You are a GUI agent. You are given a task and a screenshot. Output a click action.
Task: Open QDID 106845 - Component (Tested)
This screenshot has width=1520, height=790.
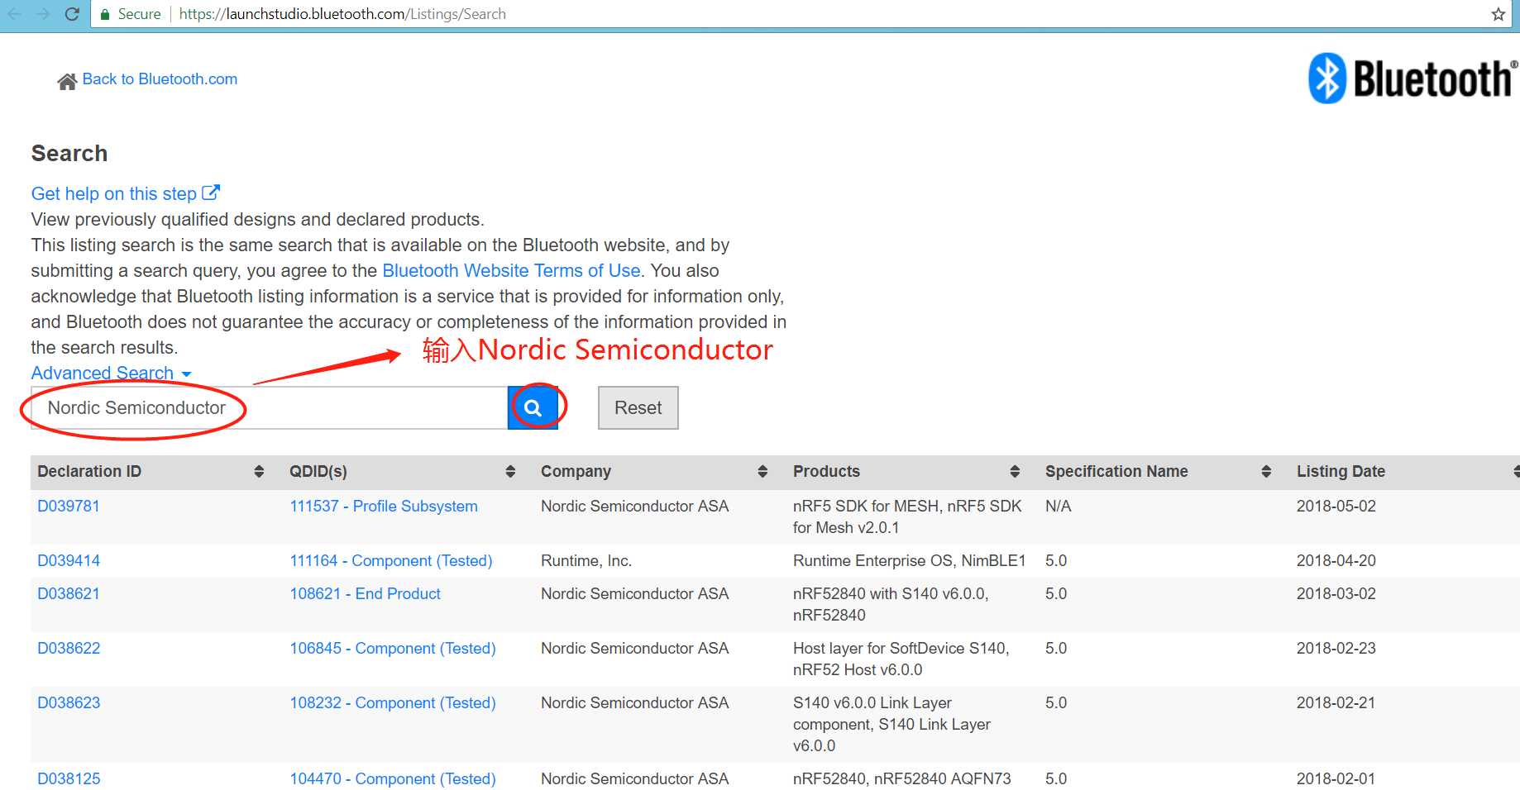pyautogui.click(x=393, y=648)
